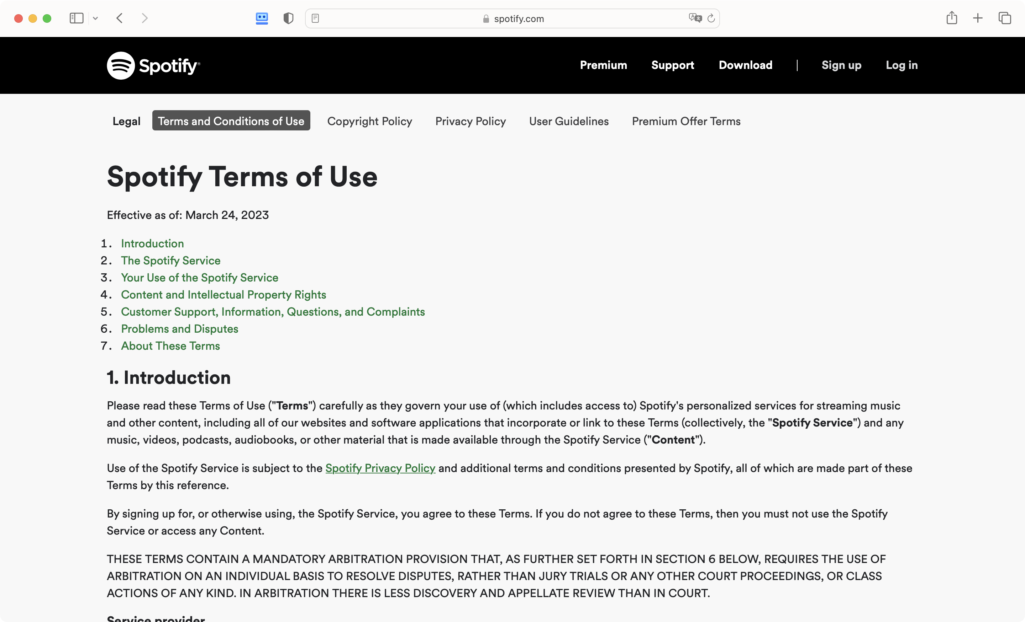Open Customer Support, Information, Questions, and Complaints link
The image size is (1025, 622).
coord(273,311)
